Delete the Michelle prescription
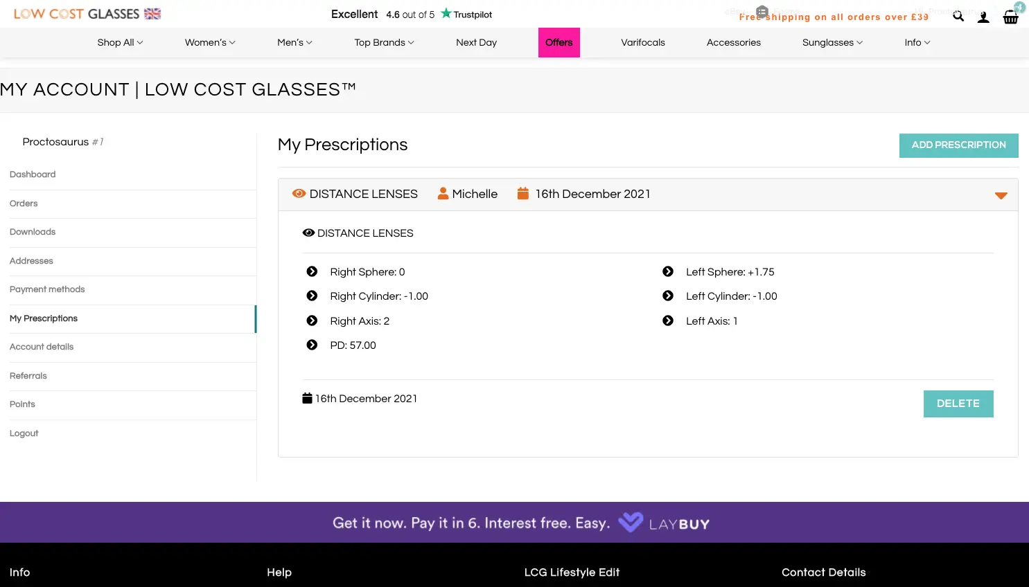The height and width of the screenshot is (587, 1029). click(x=958, y=404)
